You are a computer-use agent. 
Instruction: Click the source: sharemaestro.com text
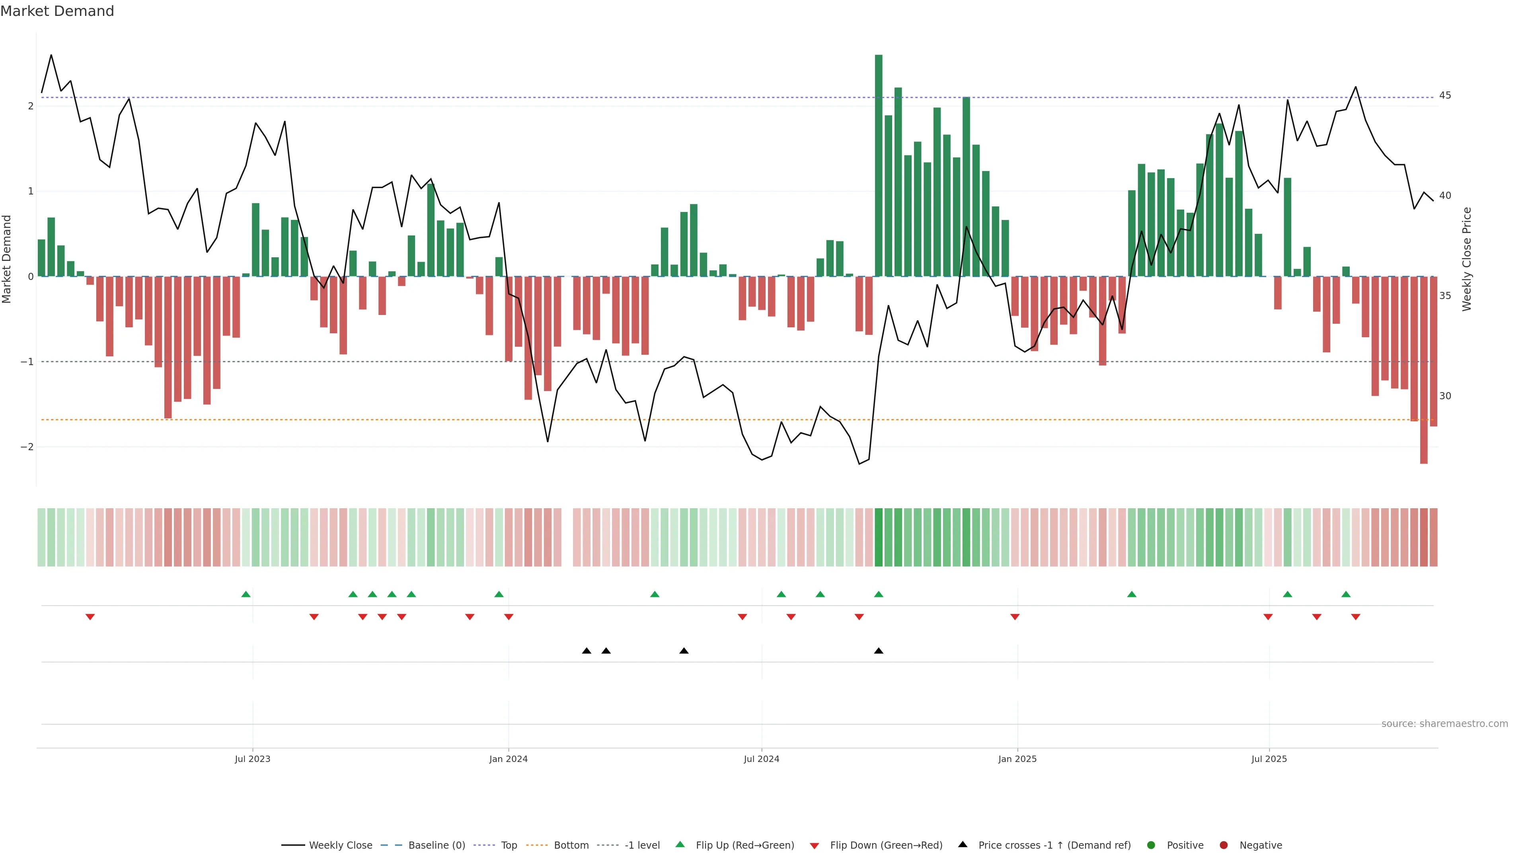(x=1444, y=723)
